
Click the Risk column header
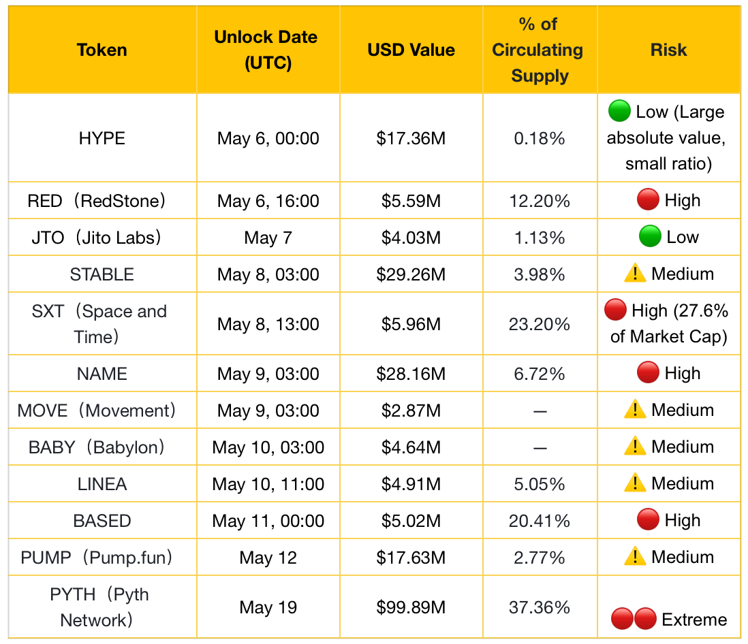(x=669, y=50)
